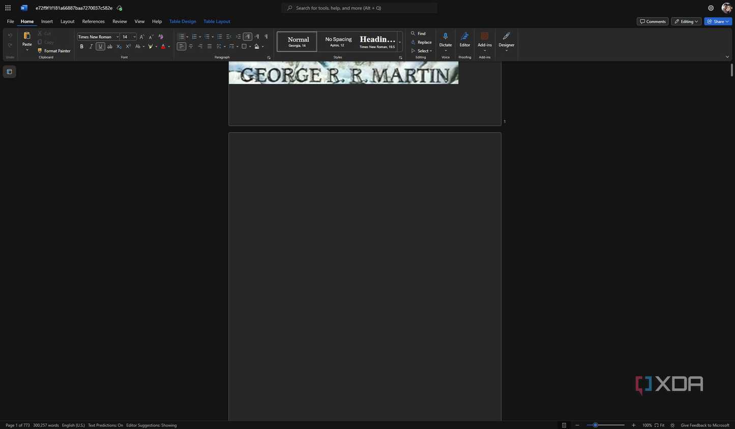This screenshot has height=429, width=735.
Task: Expand the numbering list dropdown
Action: coord(200,37)
